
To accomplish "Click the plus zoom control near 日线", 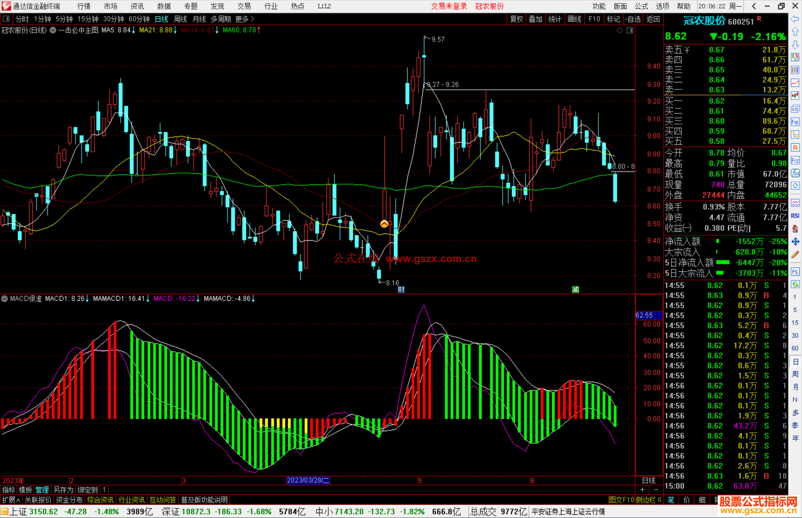I will click(x=642, y=489).
